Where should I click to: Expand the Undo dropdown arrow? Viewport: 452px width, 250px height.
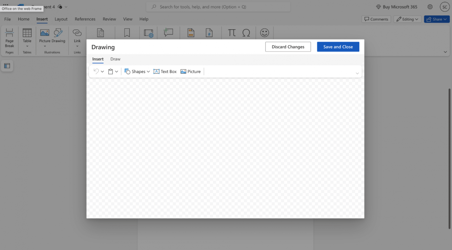102,71
